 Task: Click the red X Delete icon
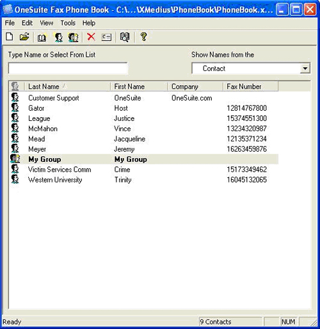tap(91, 36)
